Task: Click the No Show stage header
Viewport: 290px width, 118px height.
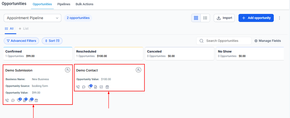Action: [250, 54]
